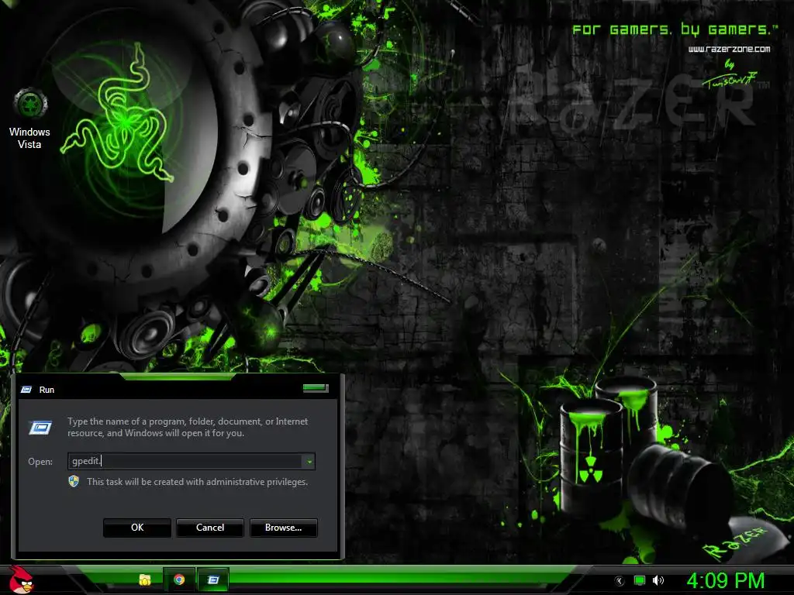Click the Open: label
The height and width of the screenshot is (595, 794).
(40, 462)
